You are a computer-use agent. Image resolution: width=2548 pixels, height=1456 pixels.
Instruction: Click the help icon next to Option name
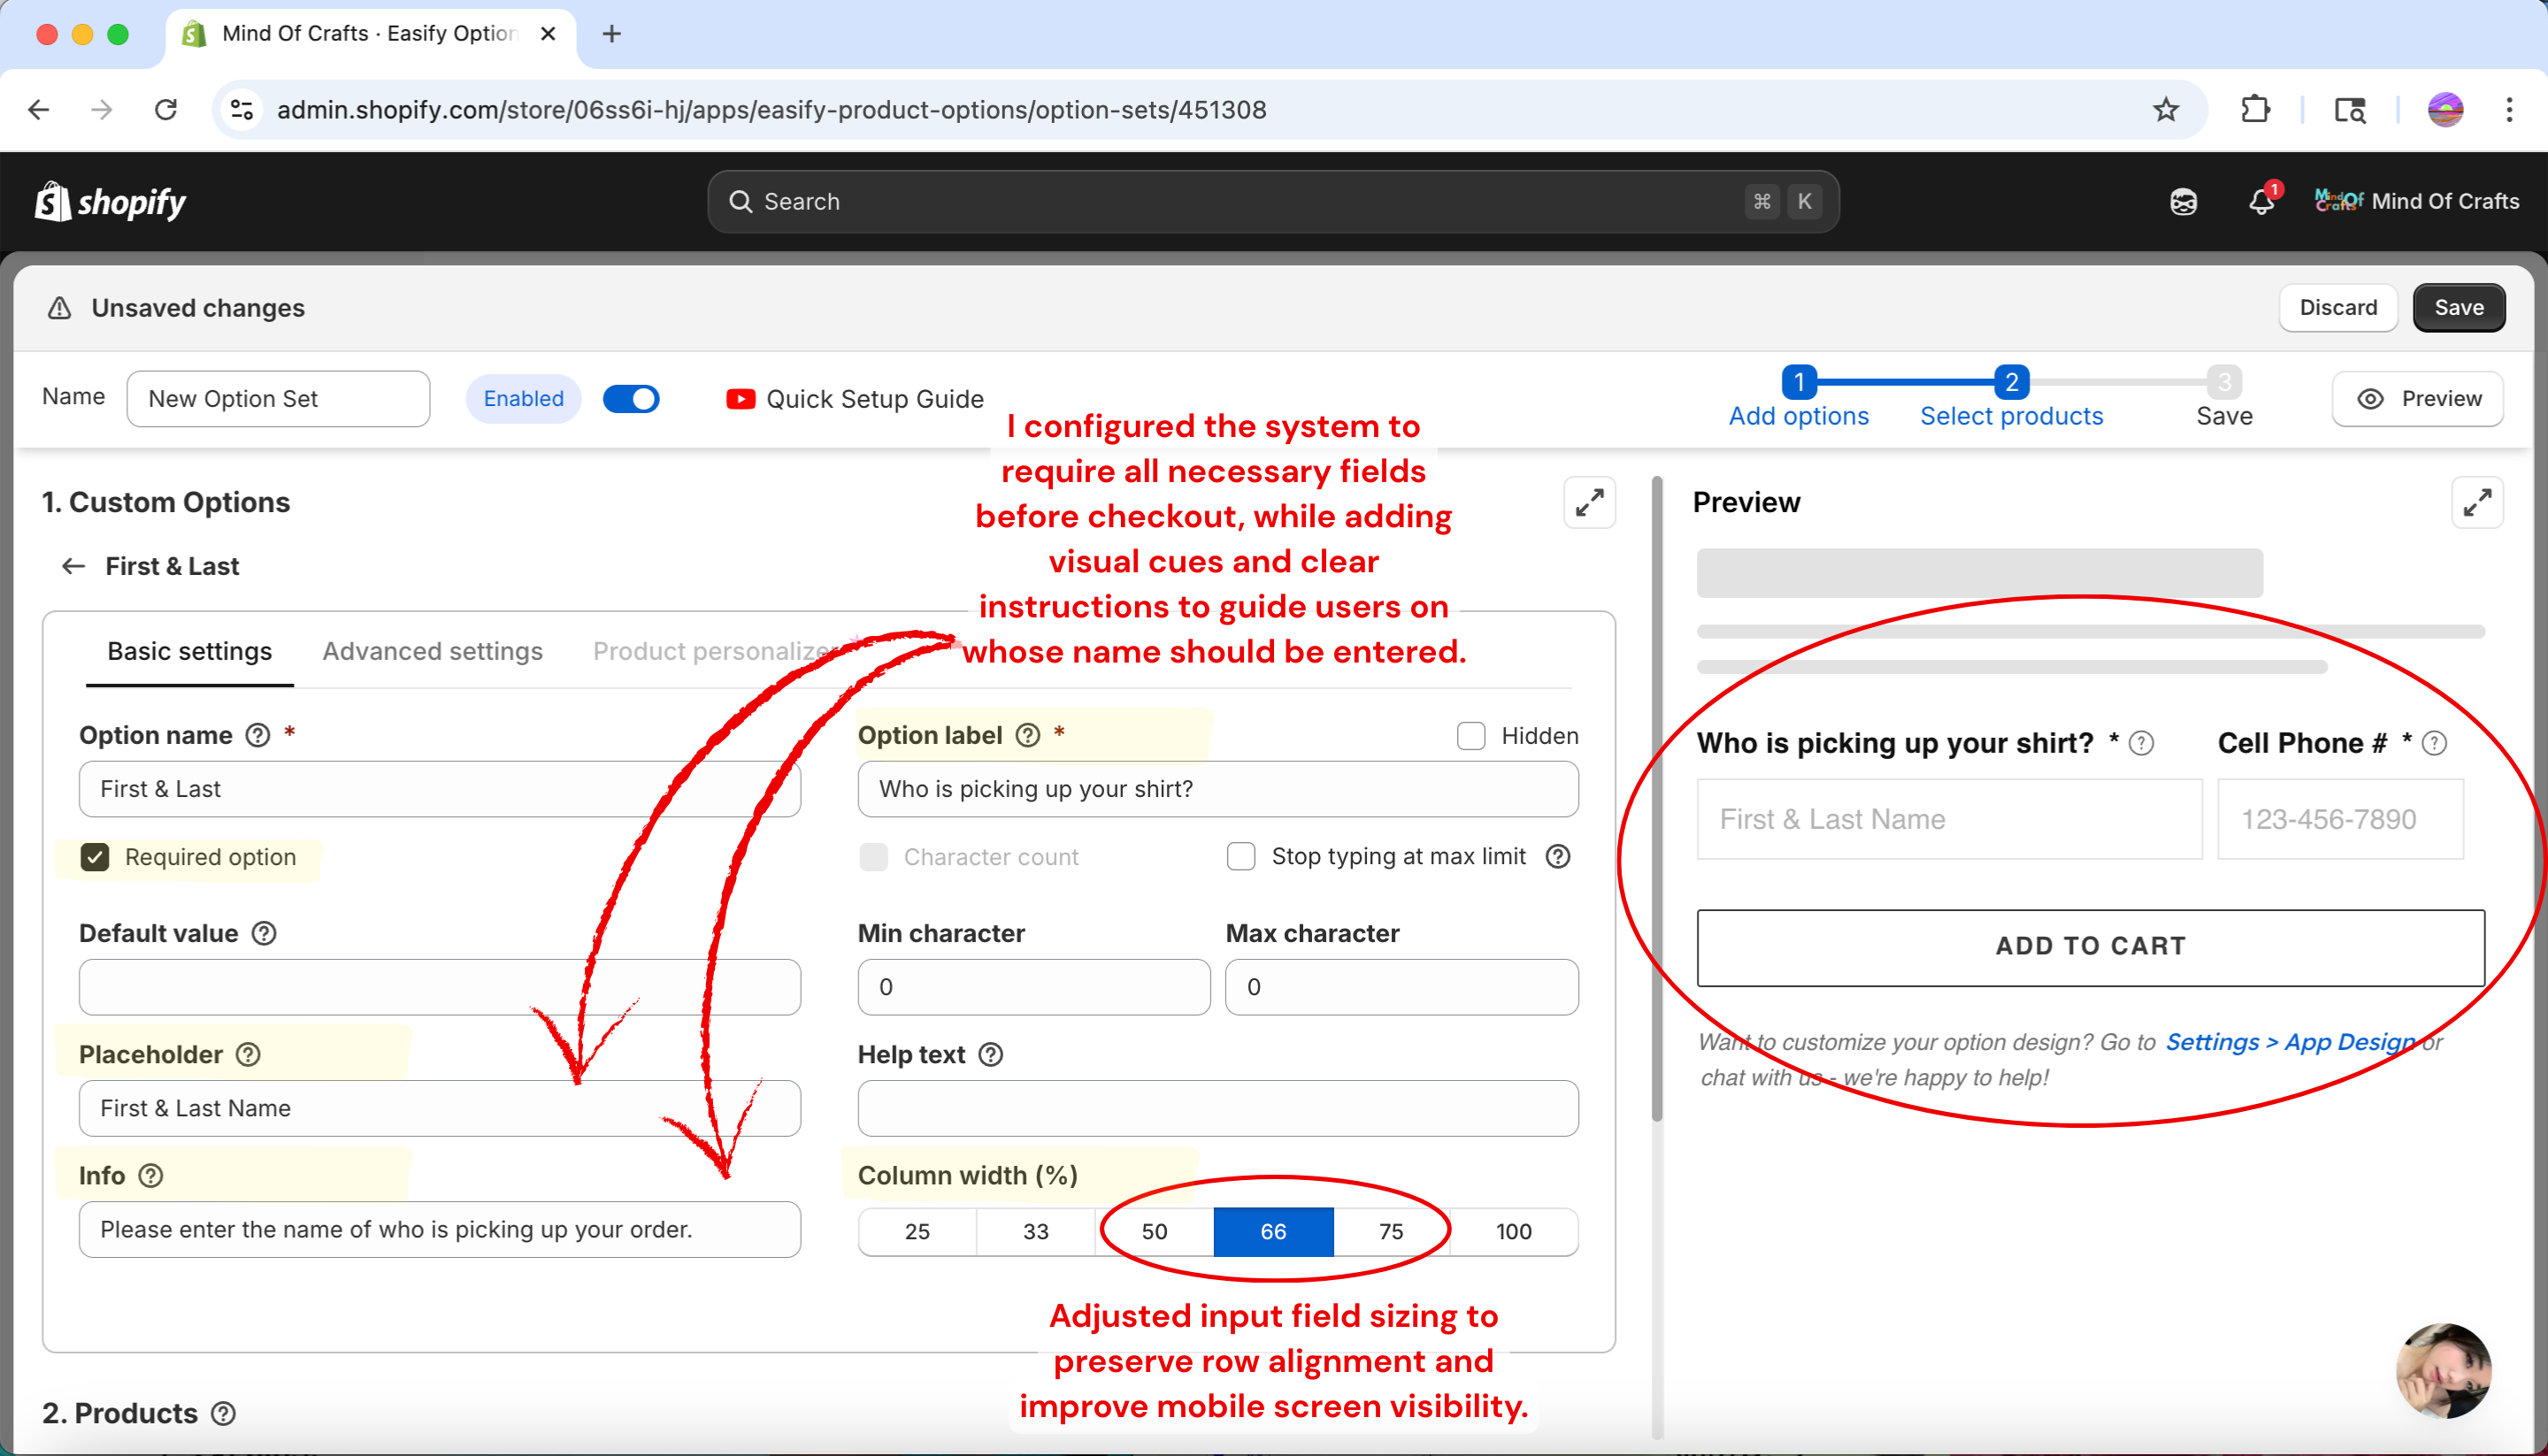pyautogui.click(x=258, y=735)
